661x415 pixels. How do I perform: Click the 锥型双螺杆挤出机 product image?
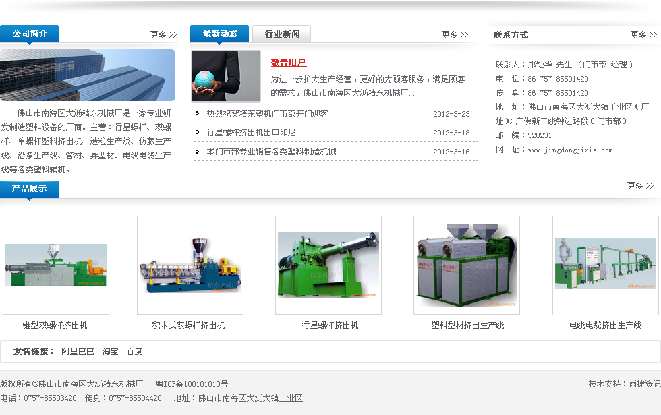56,265
